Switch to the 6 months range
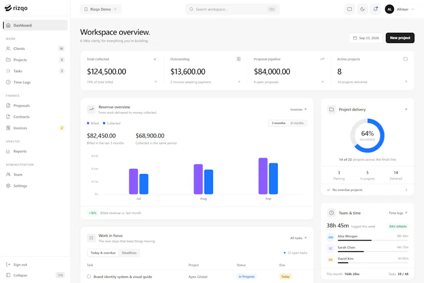This screenshot has height=283, width=424. (297, 123)
